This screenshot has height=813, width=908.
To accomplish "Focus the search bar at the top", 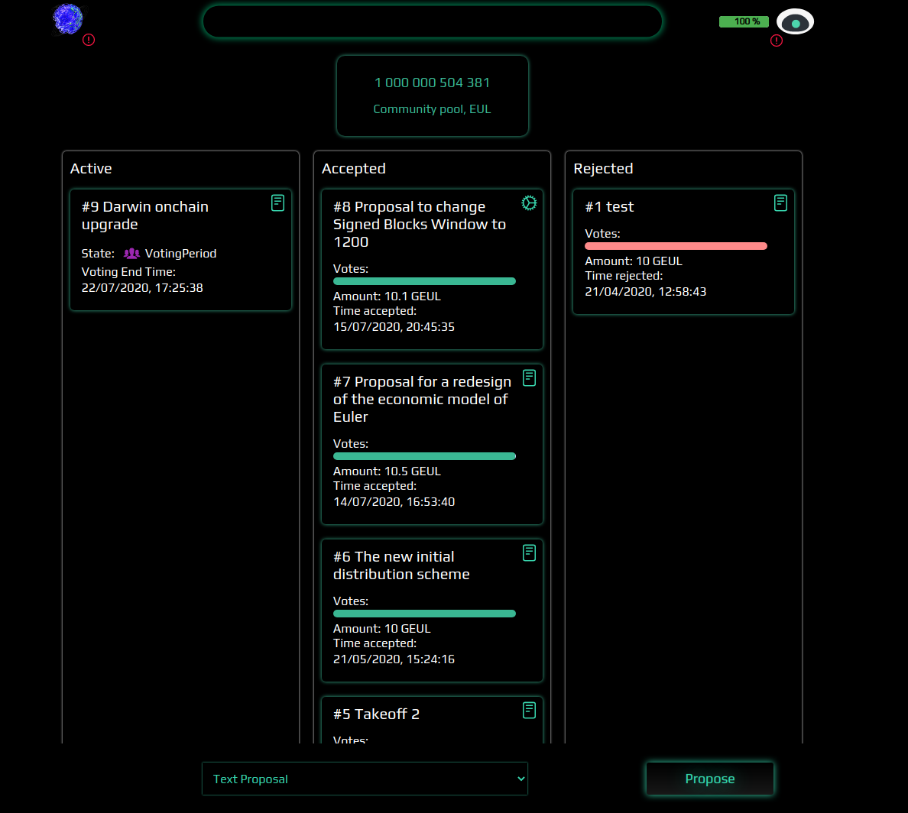I will click(433, 21).
